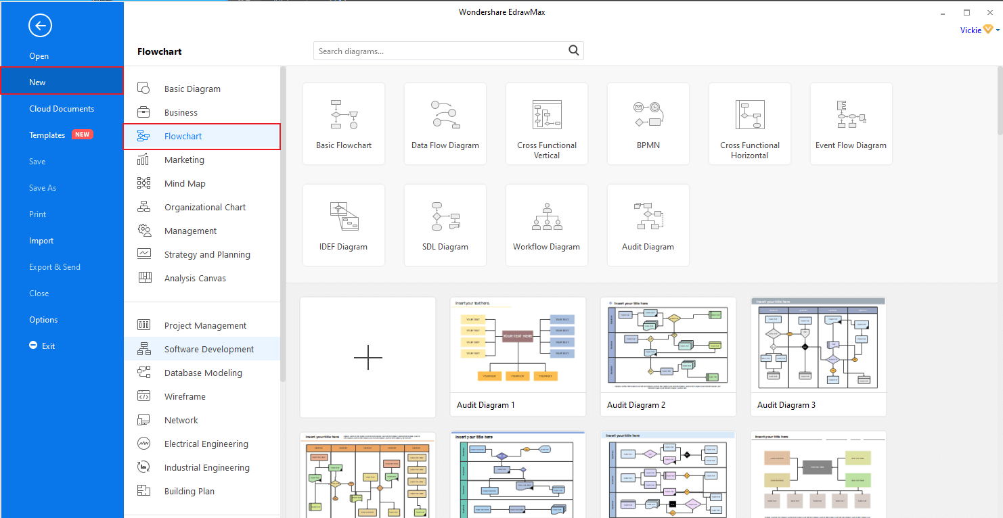Open the Vickie account dropdown arrow
1003x518 pixels.
(998, 30)
